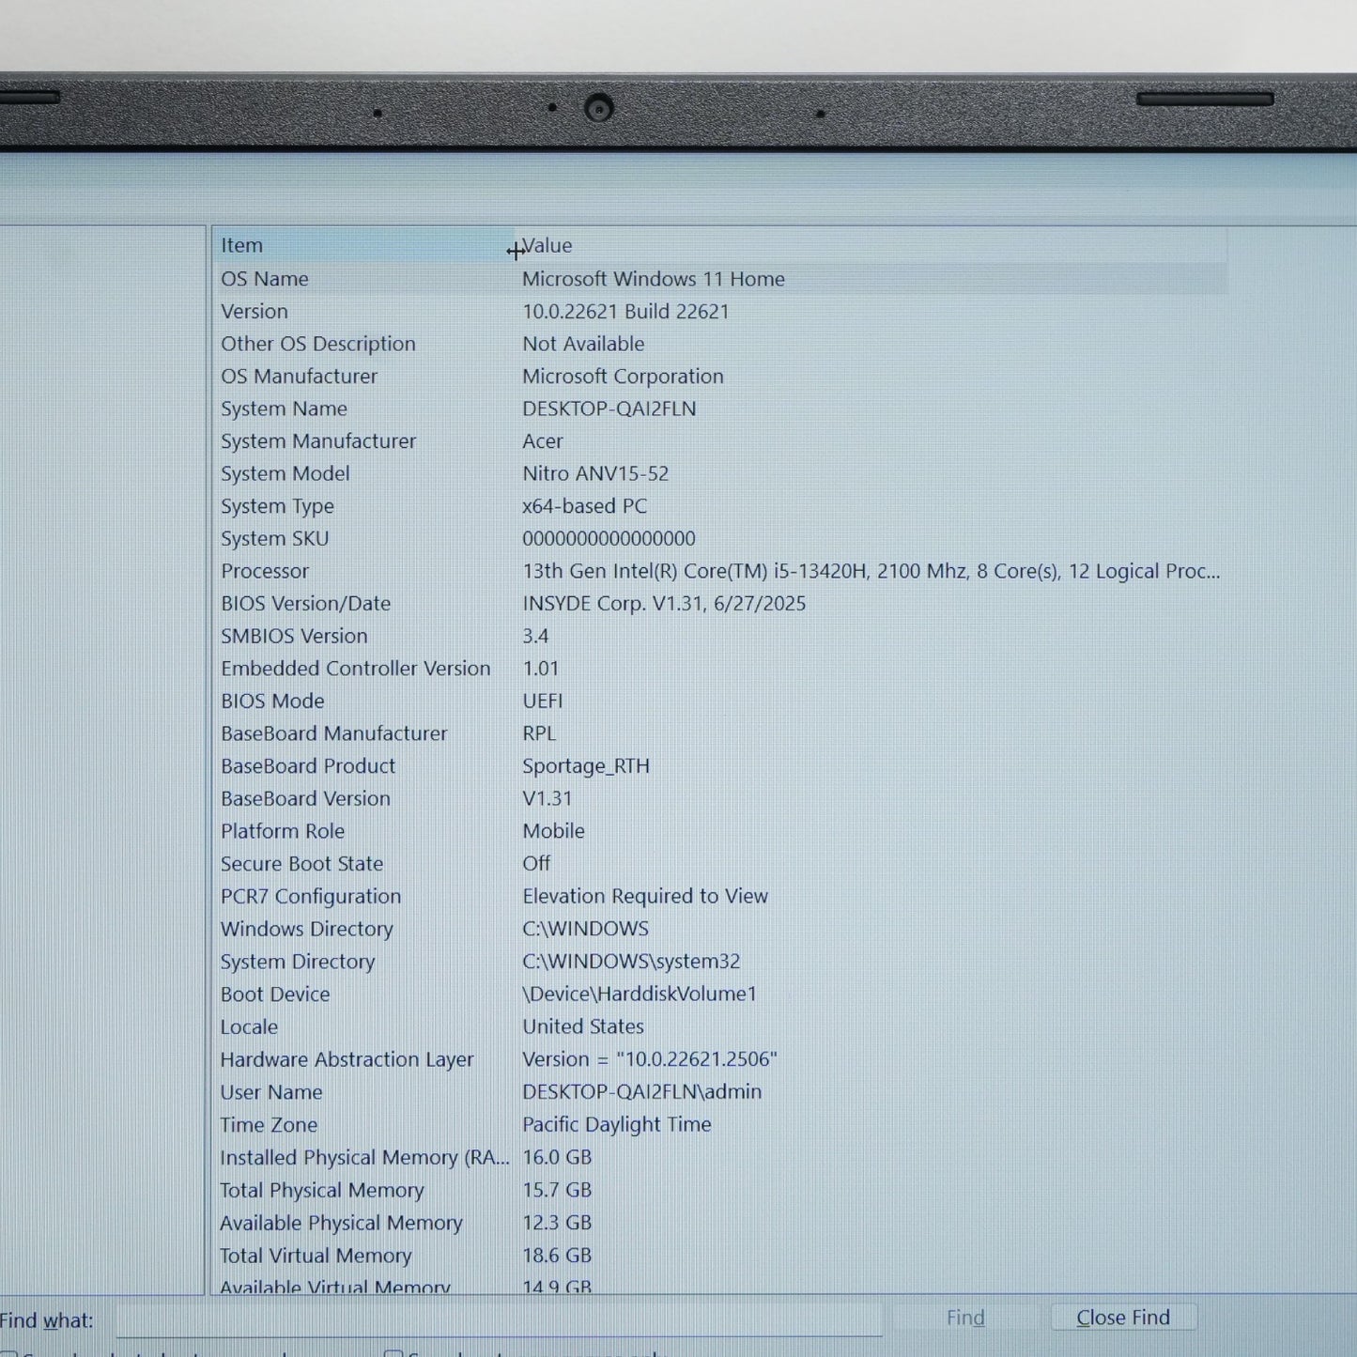Click the Pacific Daylight Time value
This screenshot has width=1357, height=1357.
coord(617,1125)
